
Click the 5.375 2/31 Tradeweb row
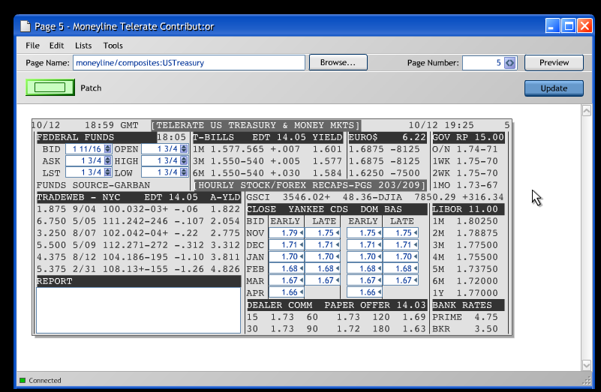(x=138, y=269)
